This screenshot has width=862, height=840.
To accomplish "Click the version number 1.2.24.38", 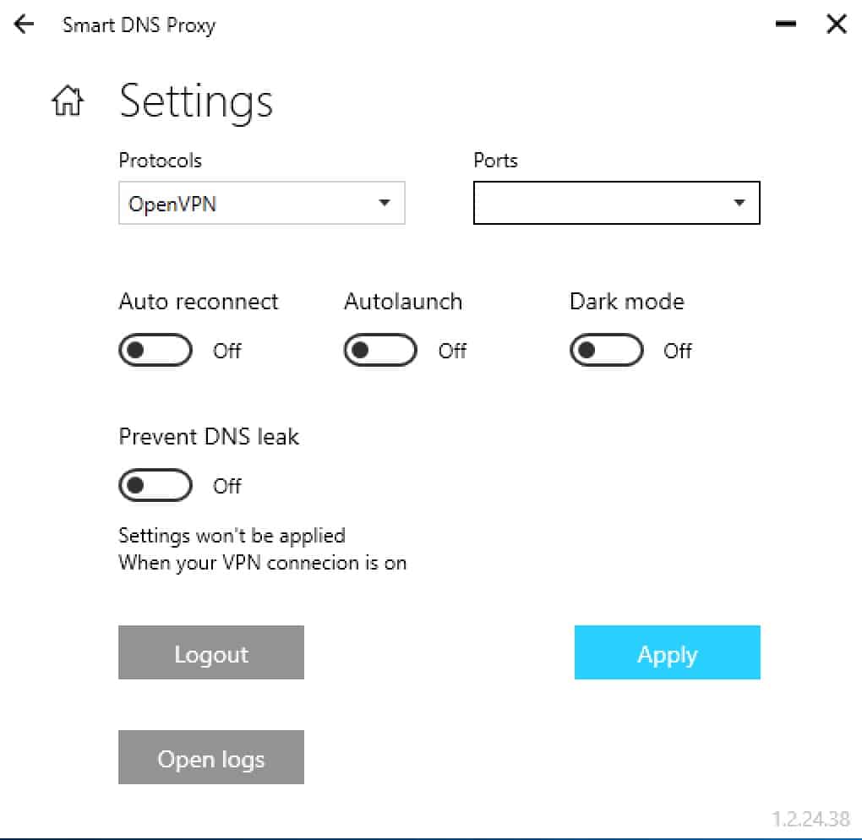I will [x=811, y=819].
